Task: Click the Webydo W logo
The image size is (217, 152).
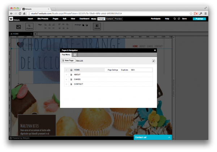Action: pos(11,19)
